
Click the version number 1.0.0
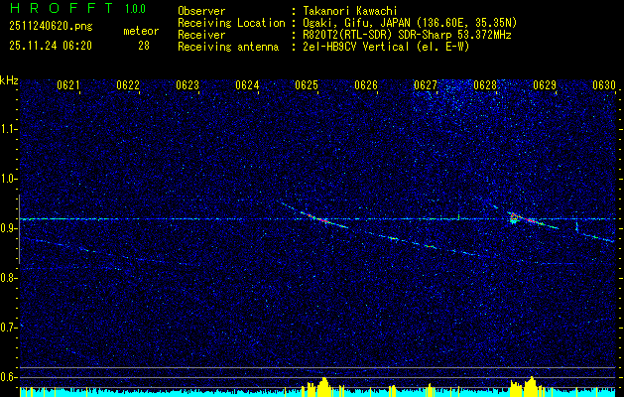[135, 9]
